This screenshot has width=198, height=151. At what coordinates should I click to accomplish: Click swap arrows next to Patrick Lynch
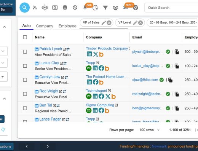[68, 49]
